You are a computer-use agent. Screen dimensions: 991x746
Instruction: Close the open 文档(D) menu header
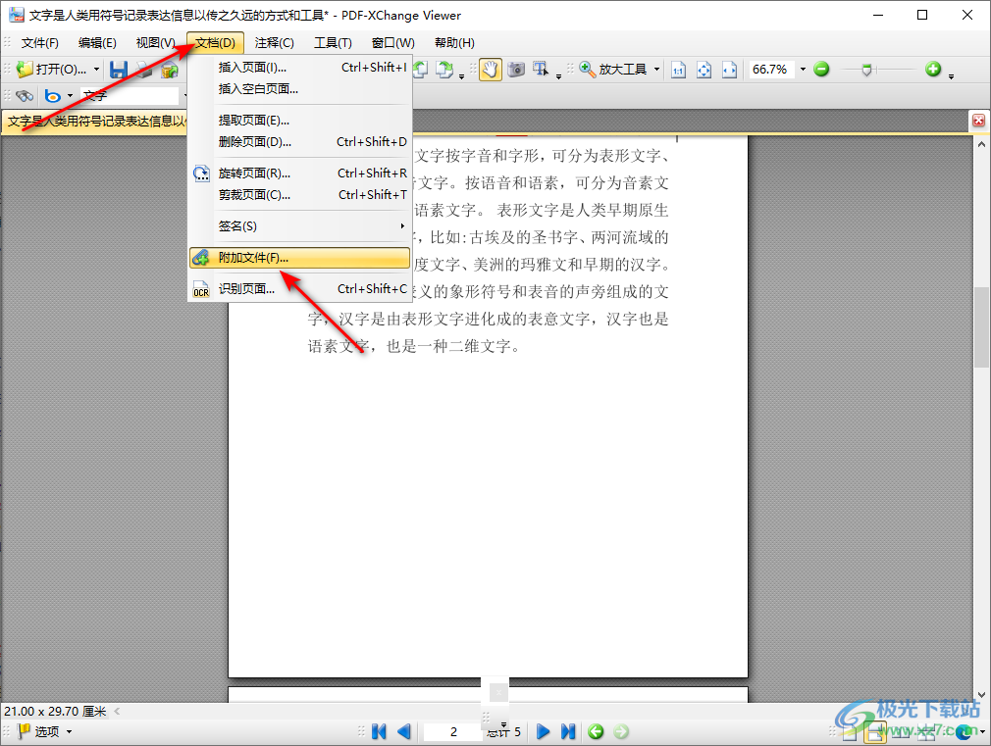click(x=216, y=43)
